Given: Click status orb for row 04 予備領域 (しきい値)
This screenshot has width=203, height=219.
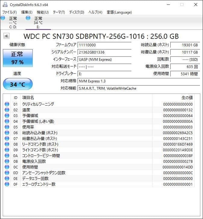Looking at the screenshot, I should (7, 121).
